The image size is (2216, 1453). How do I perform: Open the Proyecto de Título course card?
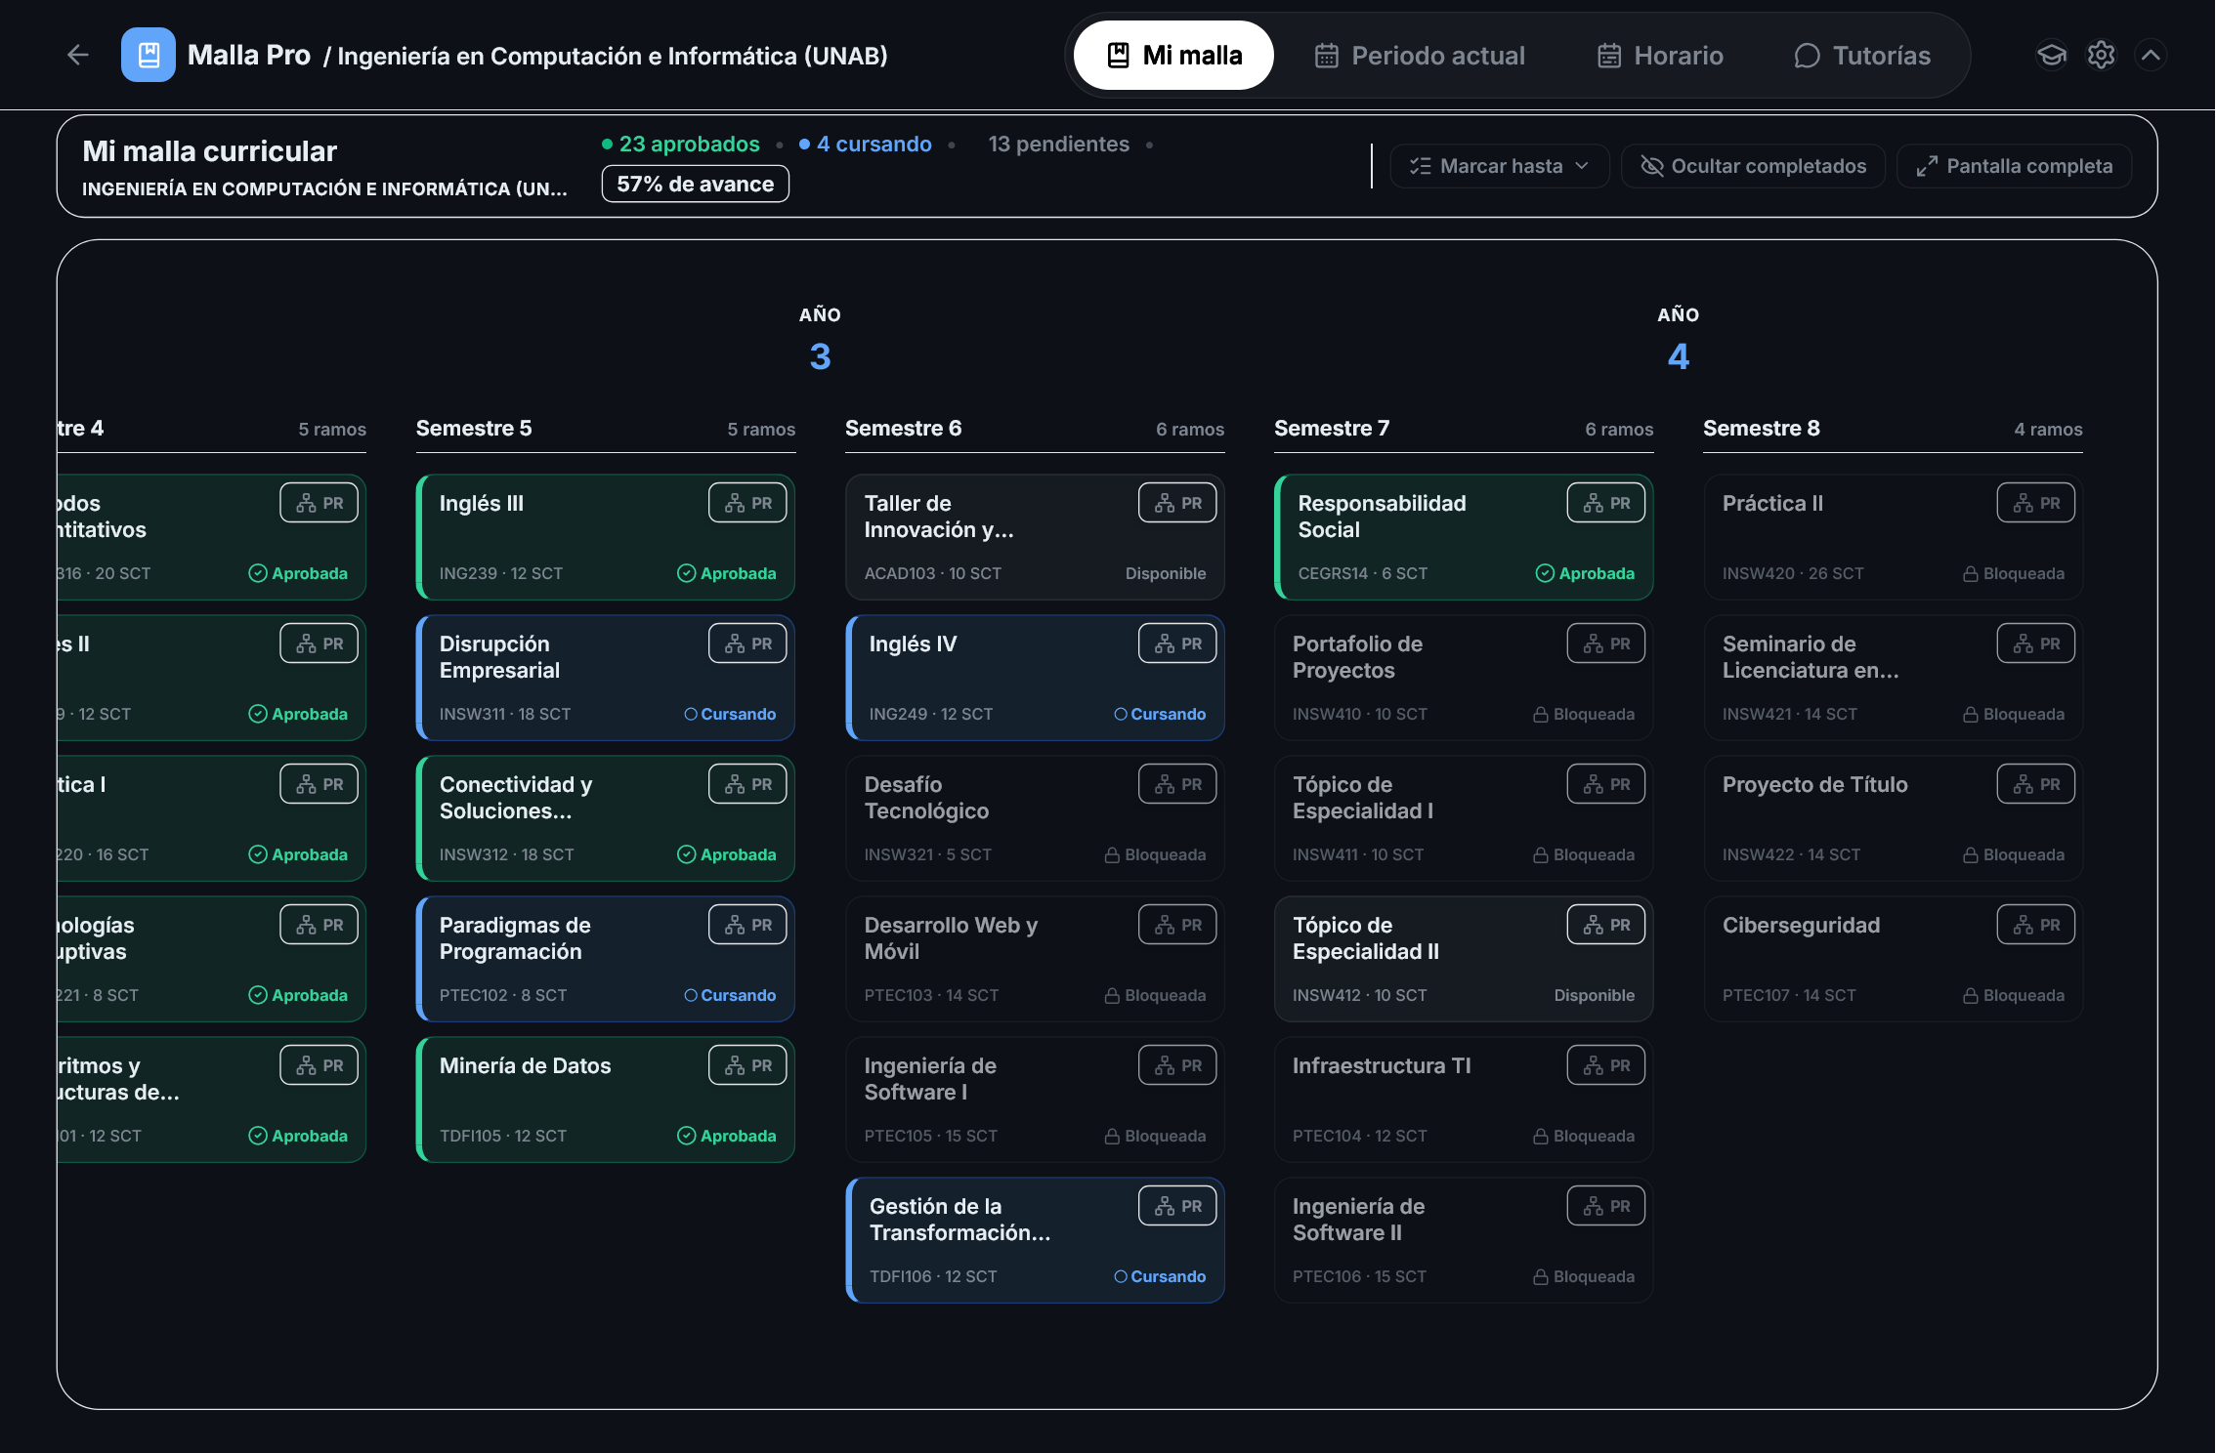(x=1894, y=818)
